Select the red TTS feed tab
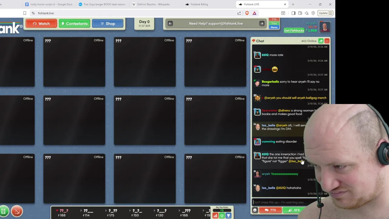 274,20
